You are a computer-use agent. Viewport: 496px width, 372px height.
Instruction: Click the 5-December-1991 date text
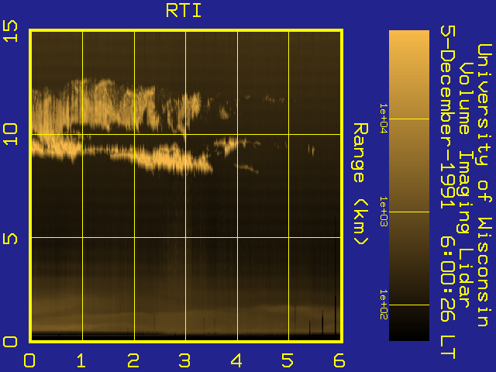(x=448, y=117)
